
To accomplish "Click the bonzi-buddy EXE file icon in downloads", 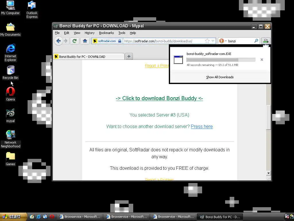I will tap(178, 60).
